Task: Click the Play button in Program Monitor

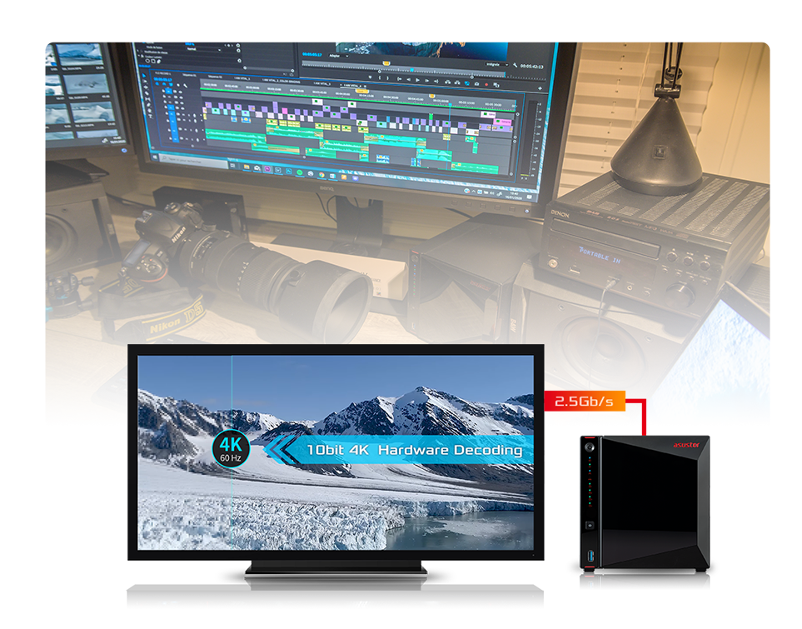Action: point(417,80)
